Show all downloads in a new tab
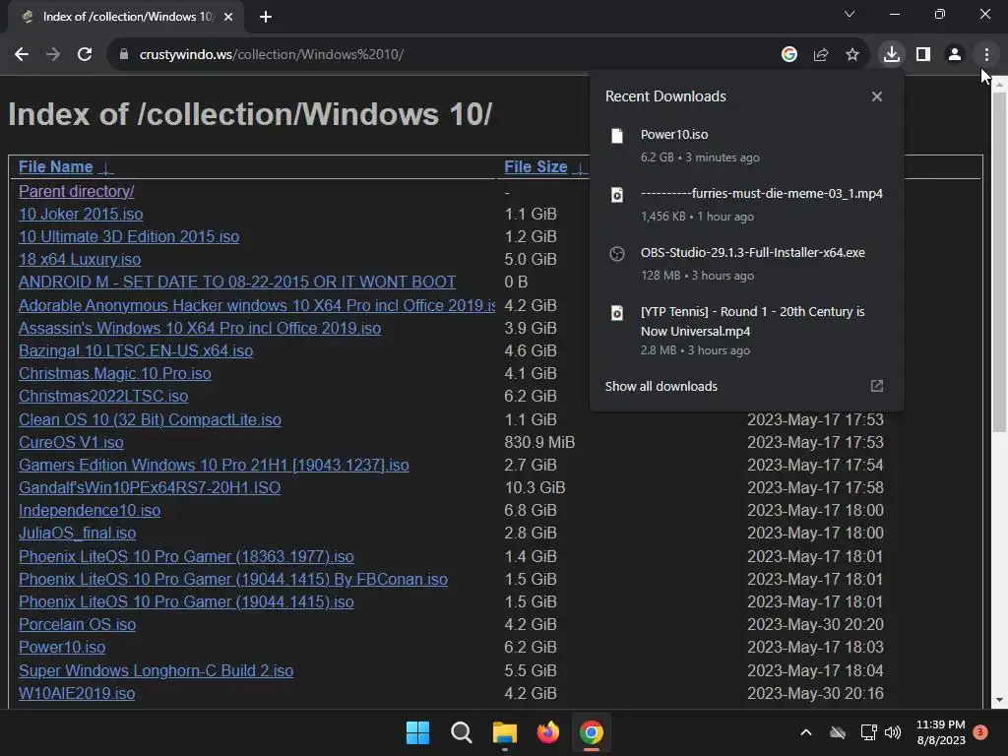 746,386
